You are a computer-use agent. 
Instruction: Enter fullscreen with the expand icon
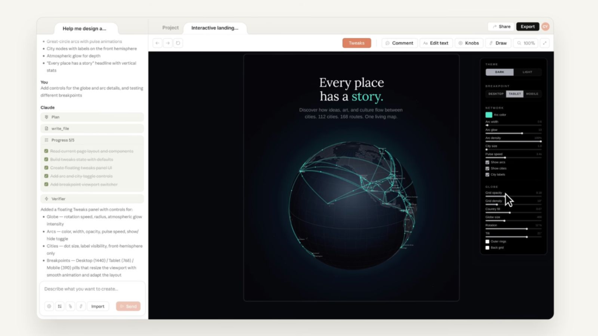[544, 43]
